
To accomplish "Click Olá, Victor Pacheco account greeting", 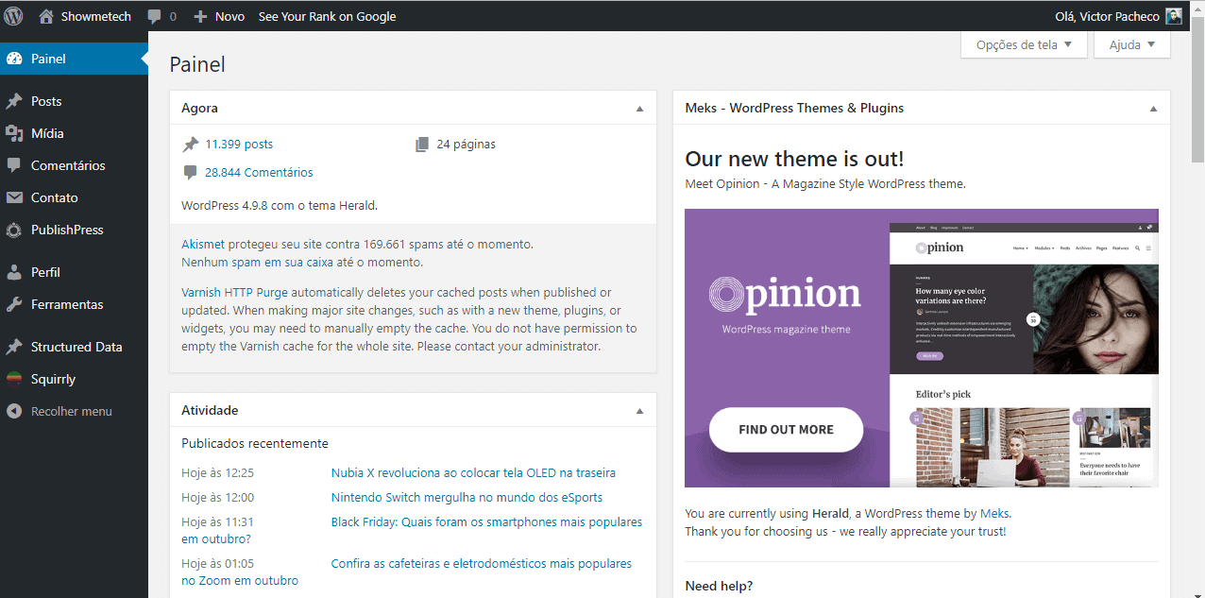I will 1107,16.
